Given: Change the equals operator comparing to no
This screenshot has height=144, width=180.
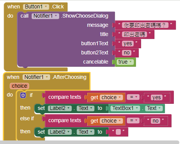Looking at the screenshot, I should click(133, 121).
